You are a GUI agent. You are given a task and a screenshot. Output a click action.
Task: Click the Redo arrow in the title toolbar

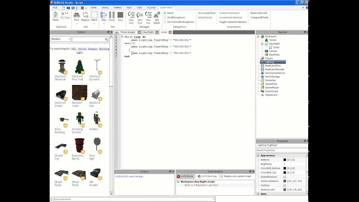[x=73, y=8]
